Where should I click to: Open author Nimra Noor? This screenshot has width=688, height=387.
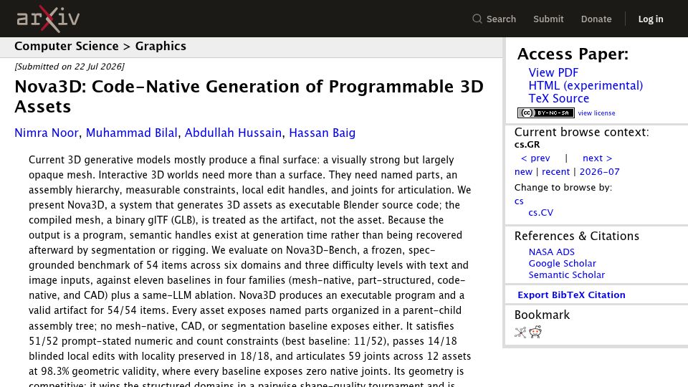tap(47, 133)
